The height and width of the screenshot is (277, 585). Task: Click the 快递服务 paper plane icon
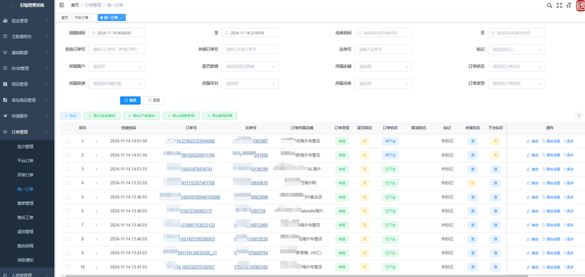(5, 116)
